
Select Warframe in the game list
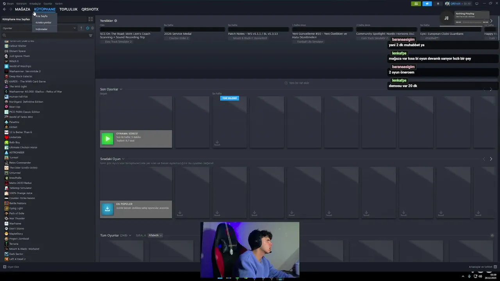coord(15,224)
